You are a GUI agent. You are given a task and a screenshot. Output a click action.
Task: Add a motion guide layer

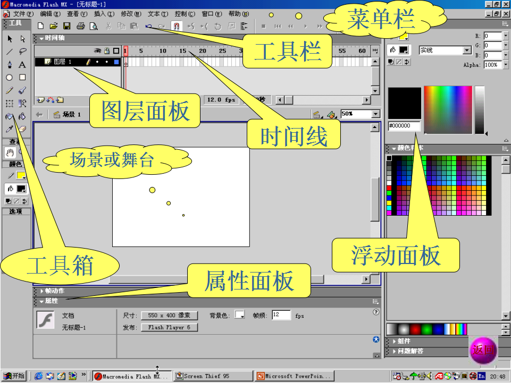[x=50, y=100]
